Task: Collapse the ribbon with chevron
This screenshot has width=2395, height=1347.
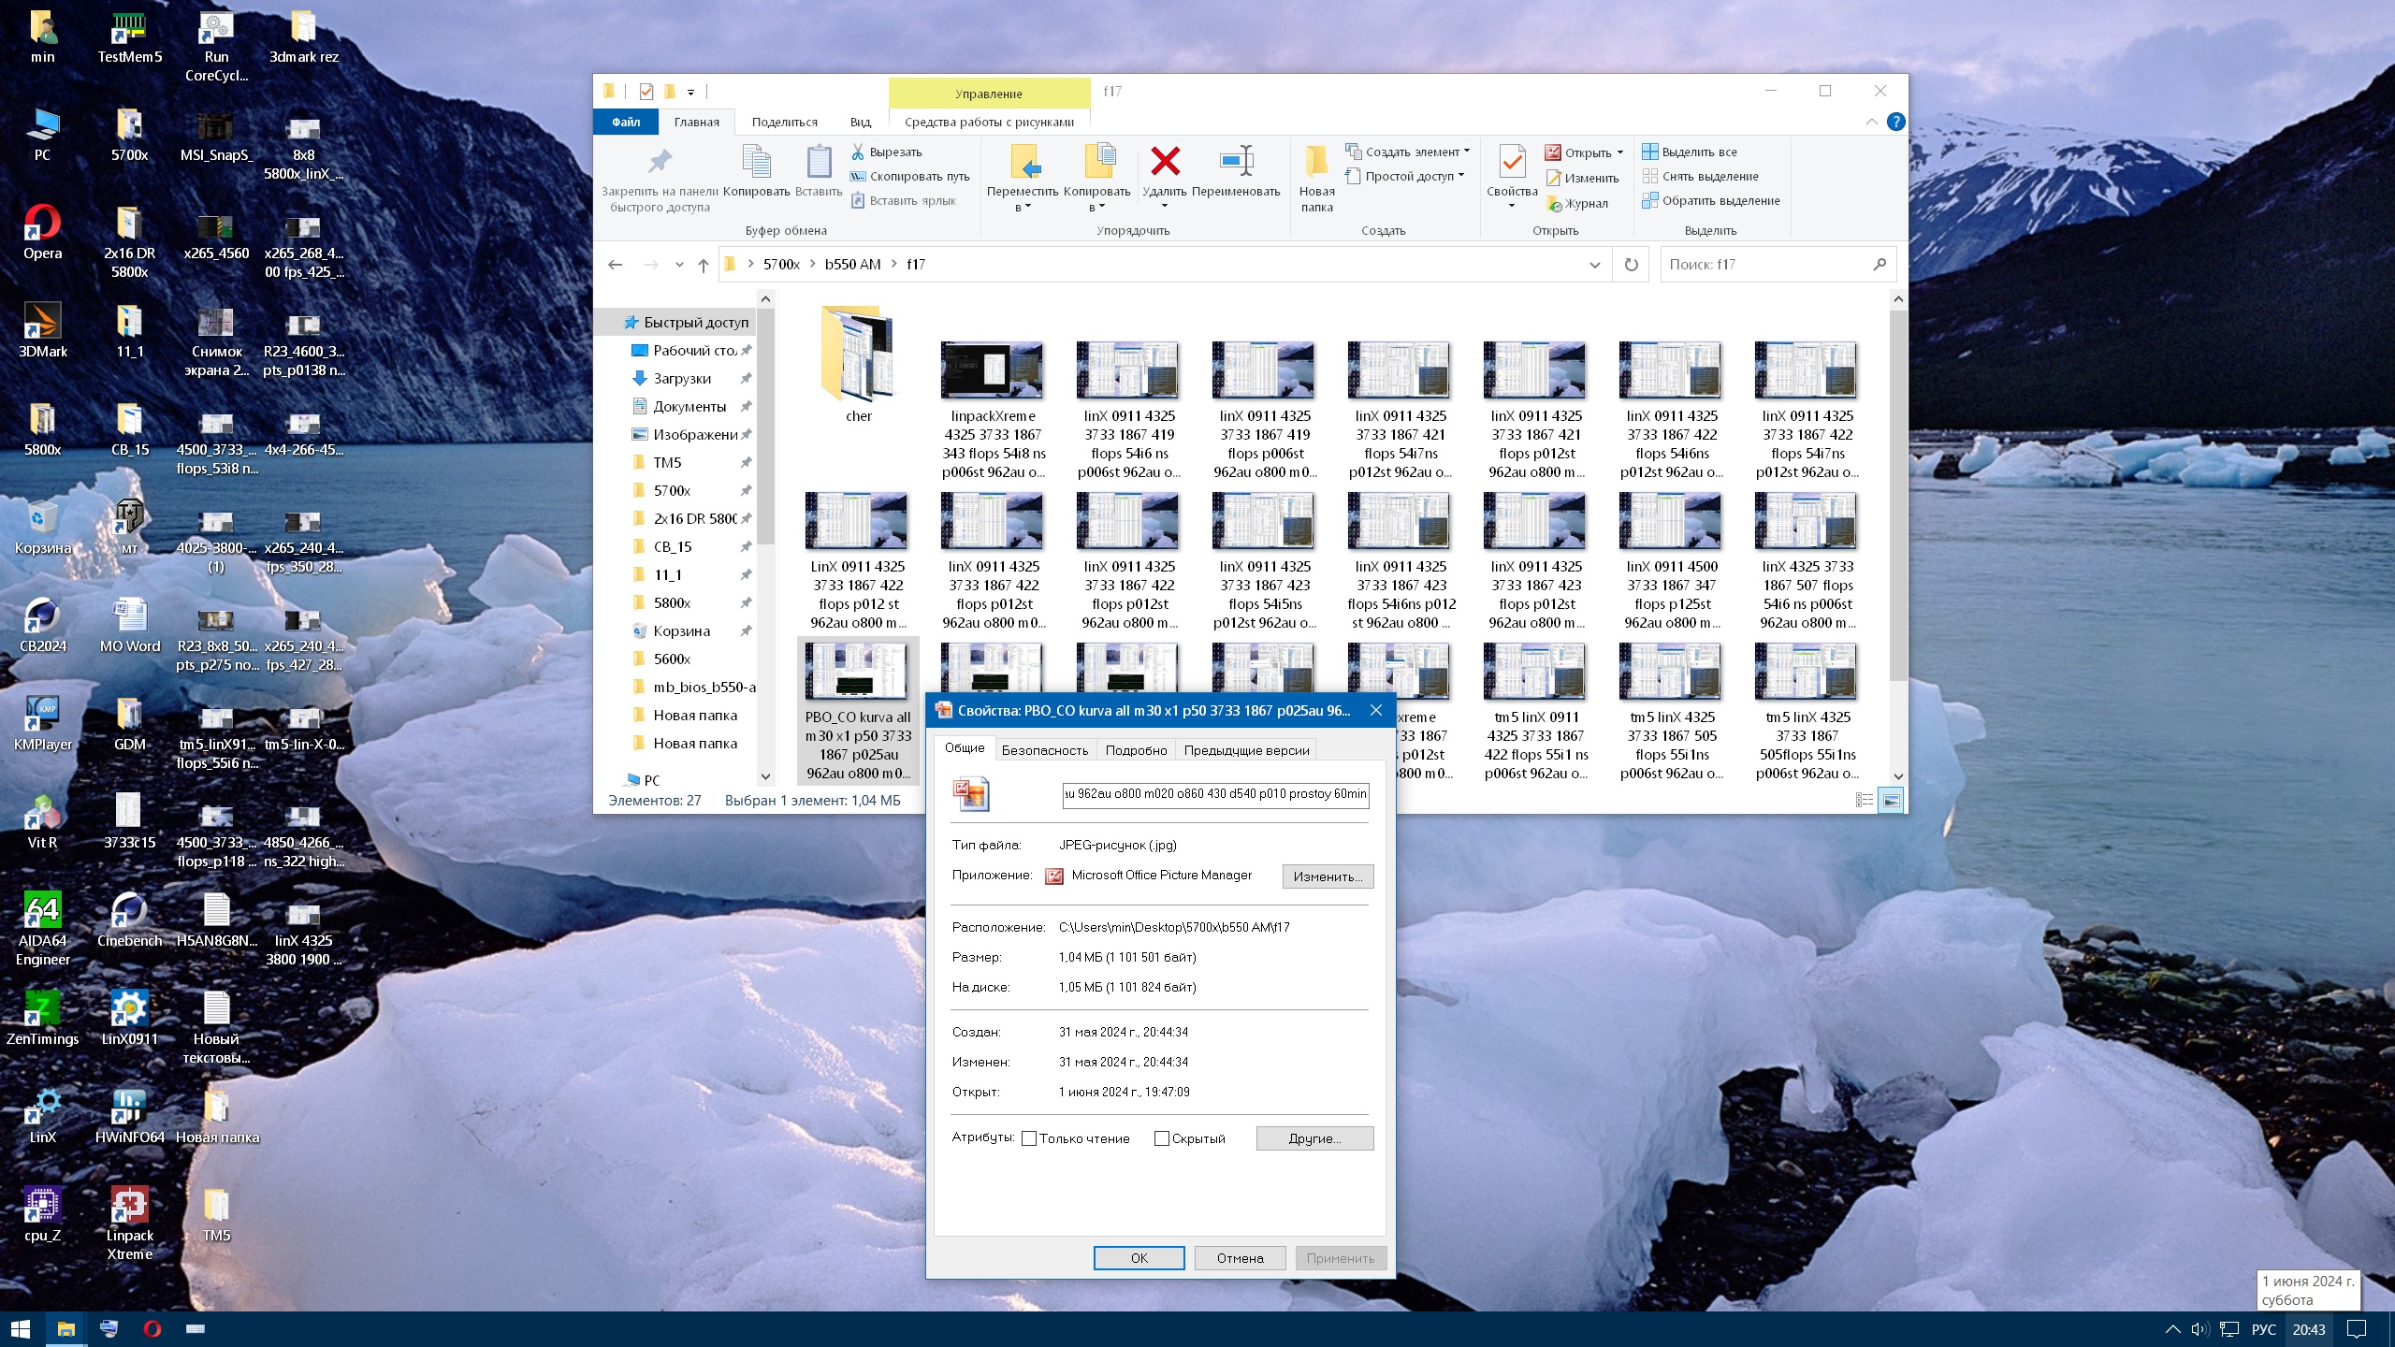Action: pos(1871,122)
